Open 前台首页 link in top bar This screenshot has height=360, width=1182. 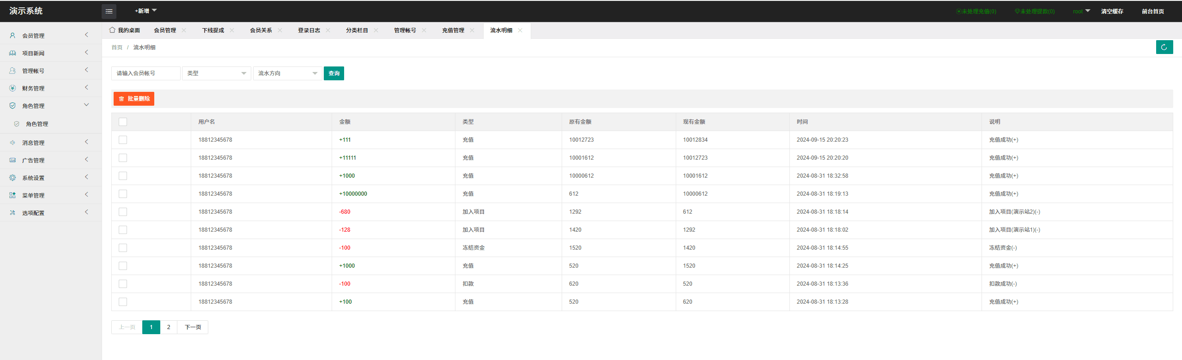(1153, 12)
